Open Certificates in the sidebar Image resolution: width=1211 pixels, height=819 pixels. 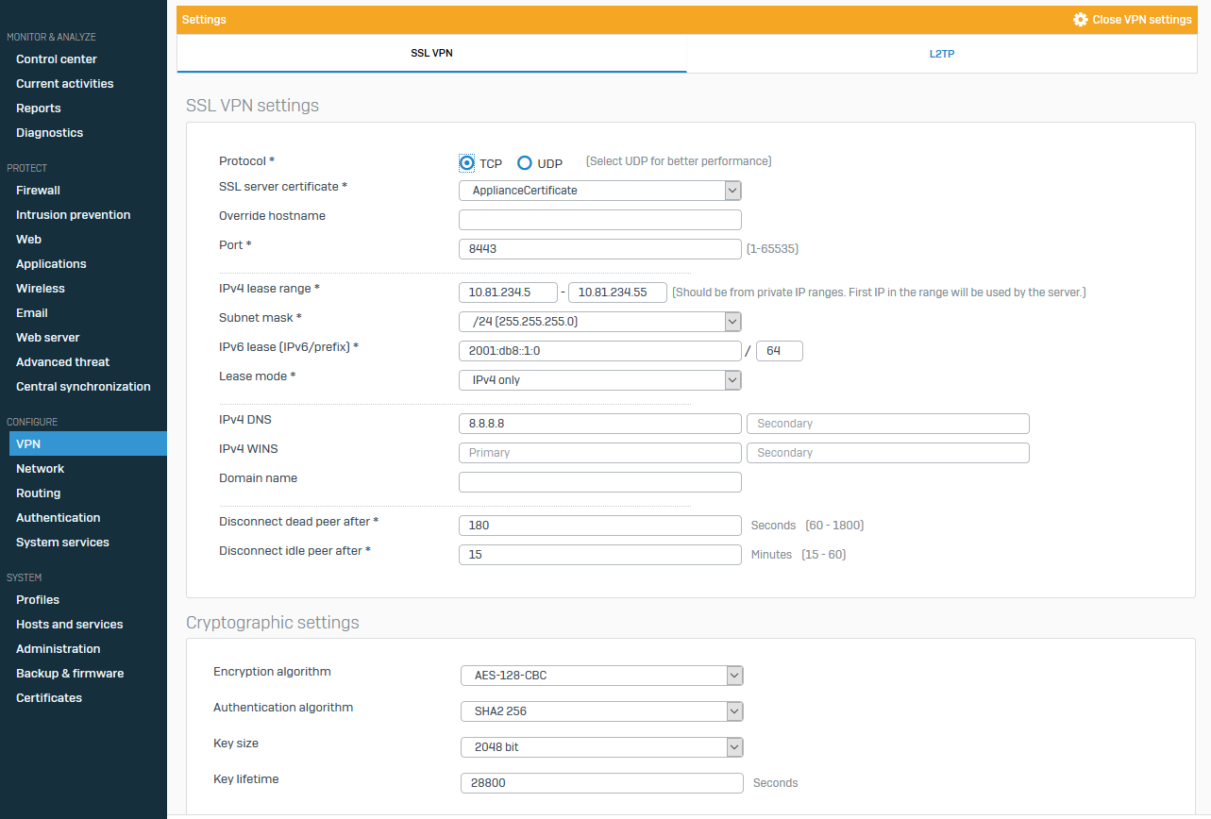(49, 698)
